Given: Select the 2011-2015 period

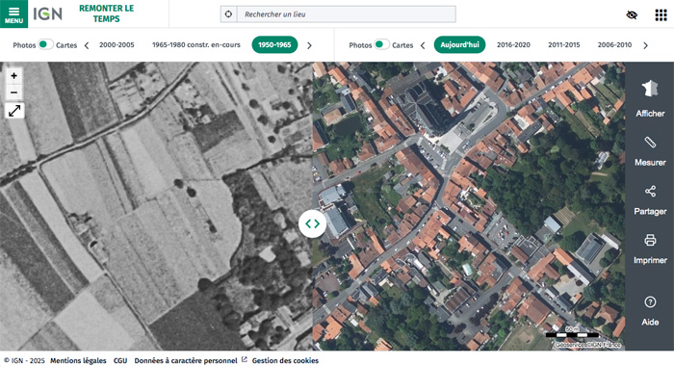Looking at the screenshot, I should click(x=564, y=44).
